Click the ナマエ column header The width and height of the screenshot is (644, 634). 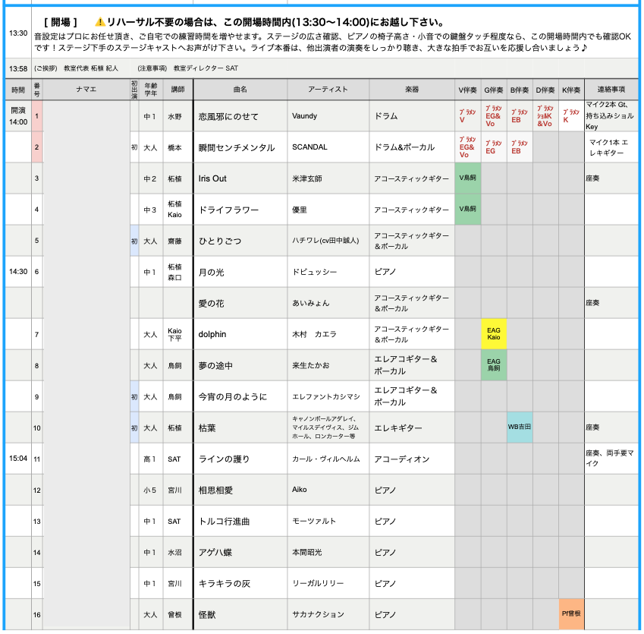pyautogui.click(x=86, y=90)
